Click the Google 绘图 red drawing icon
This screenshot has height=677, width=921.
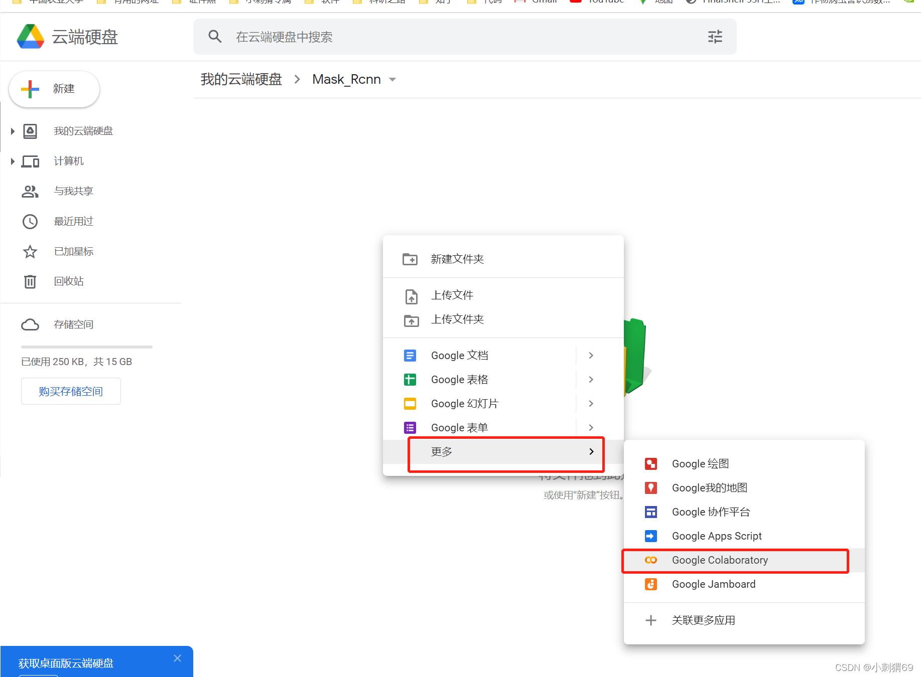click(651, 464)
